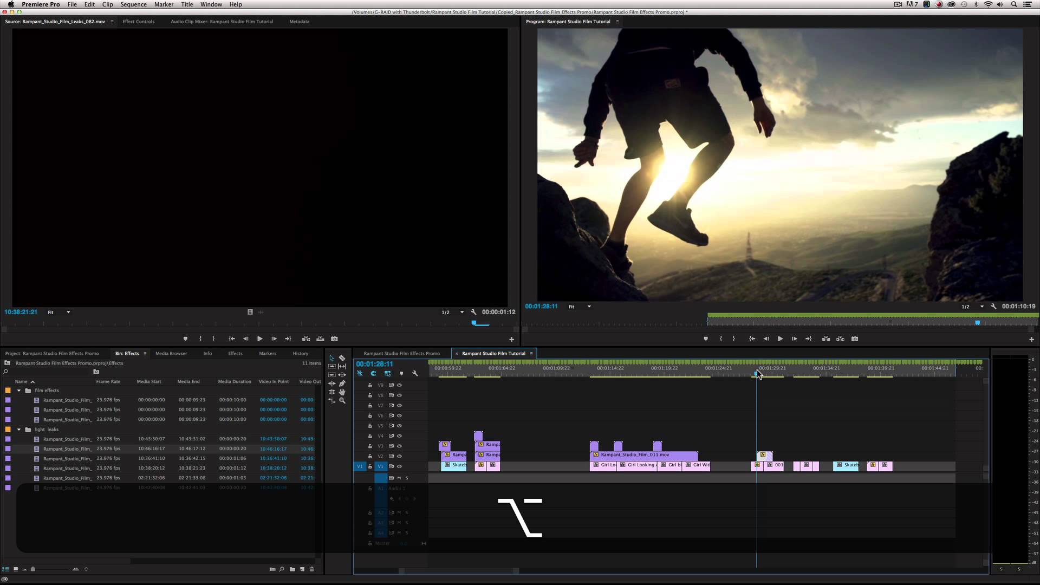1040x585 pixels.
Task: Open Sequence menu
Action: click(x=133, y=4)
